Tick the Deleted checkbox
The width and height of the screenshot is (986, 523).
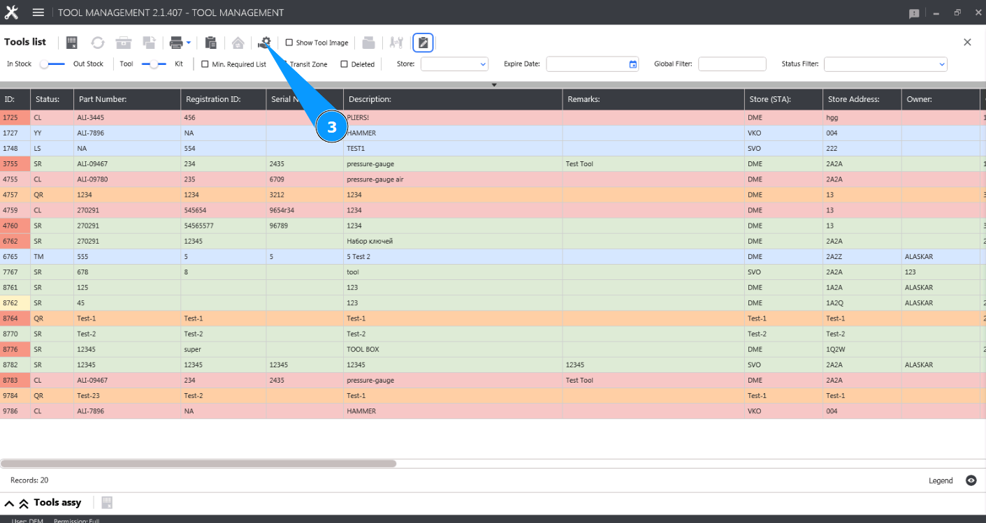[x=345, y=64]
